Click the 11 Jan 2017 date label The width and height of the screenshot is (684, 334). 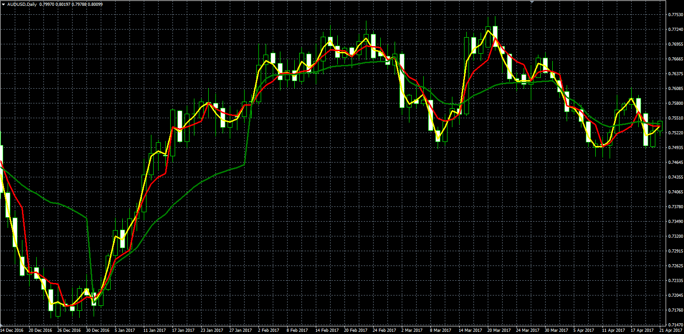click(x=155, y=330)
